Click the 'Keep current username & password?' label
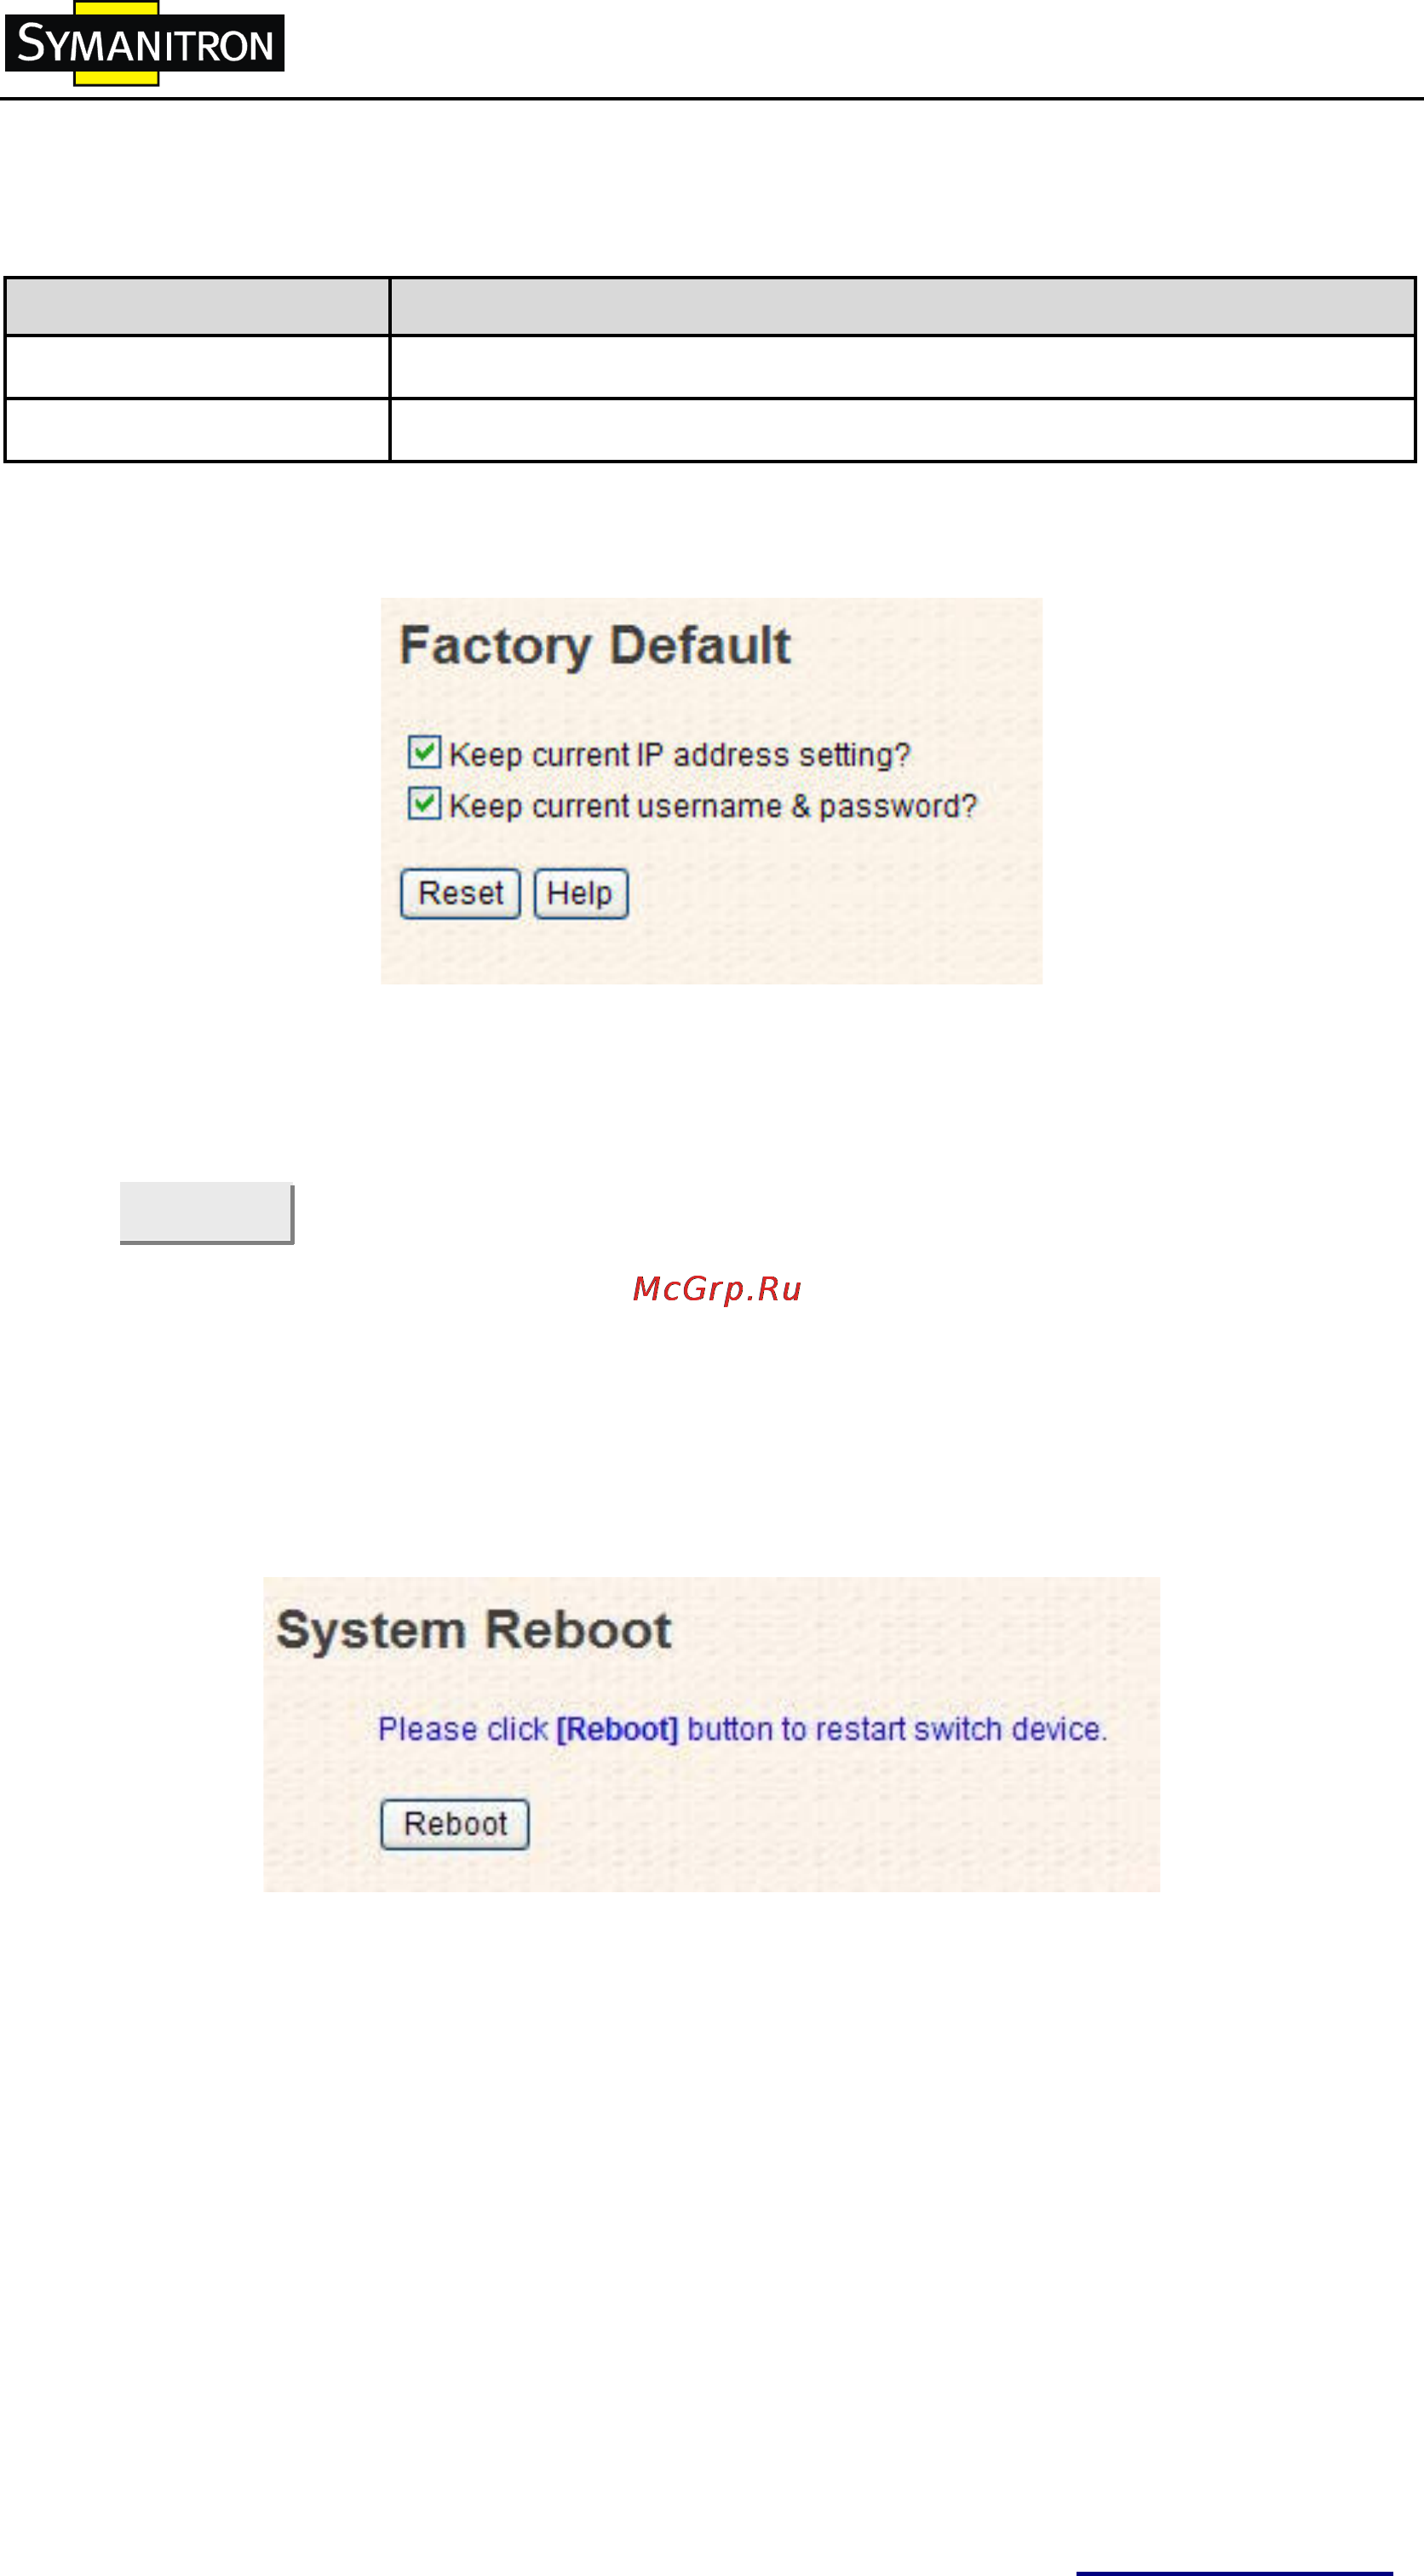1424x2576 pixels. pos(713,806)
